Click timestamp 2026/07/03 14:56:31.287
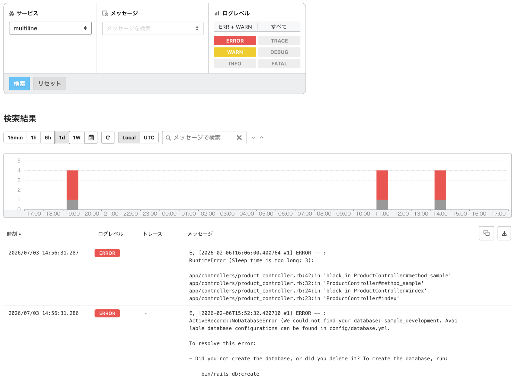 click(x=44, y=253)
